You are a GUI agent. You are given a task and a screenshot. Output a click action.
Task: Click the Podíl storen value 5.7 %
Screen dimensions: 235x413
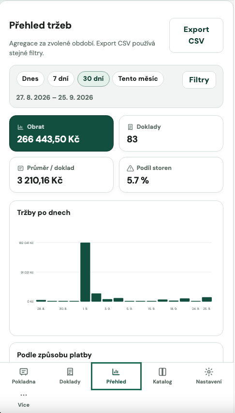point(138,181)
